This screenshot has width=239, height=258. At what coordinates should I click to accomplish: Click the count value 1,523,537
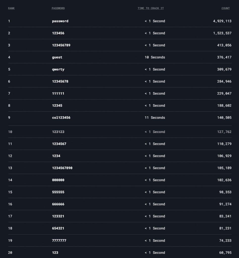pos(222,33)
